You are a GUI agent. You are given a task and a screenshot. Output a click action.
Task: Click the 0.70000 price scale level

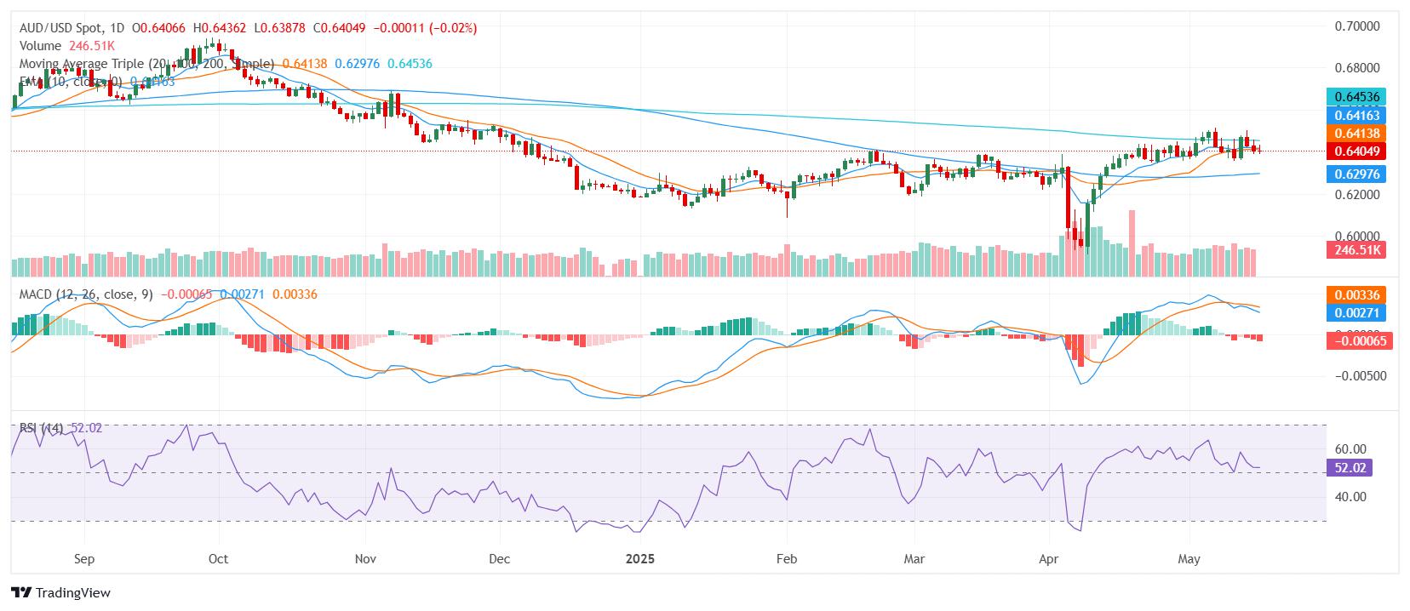pos(1356,26)
